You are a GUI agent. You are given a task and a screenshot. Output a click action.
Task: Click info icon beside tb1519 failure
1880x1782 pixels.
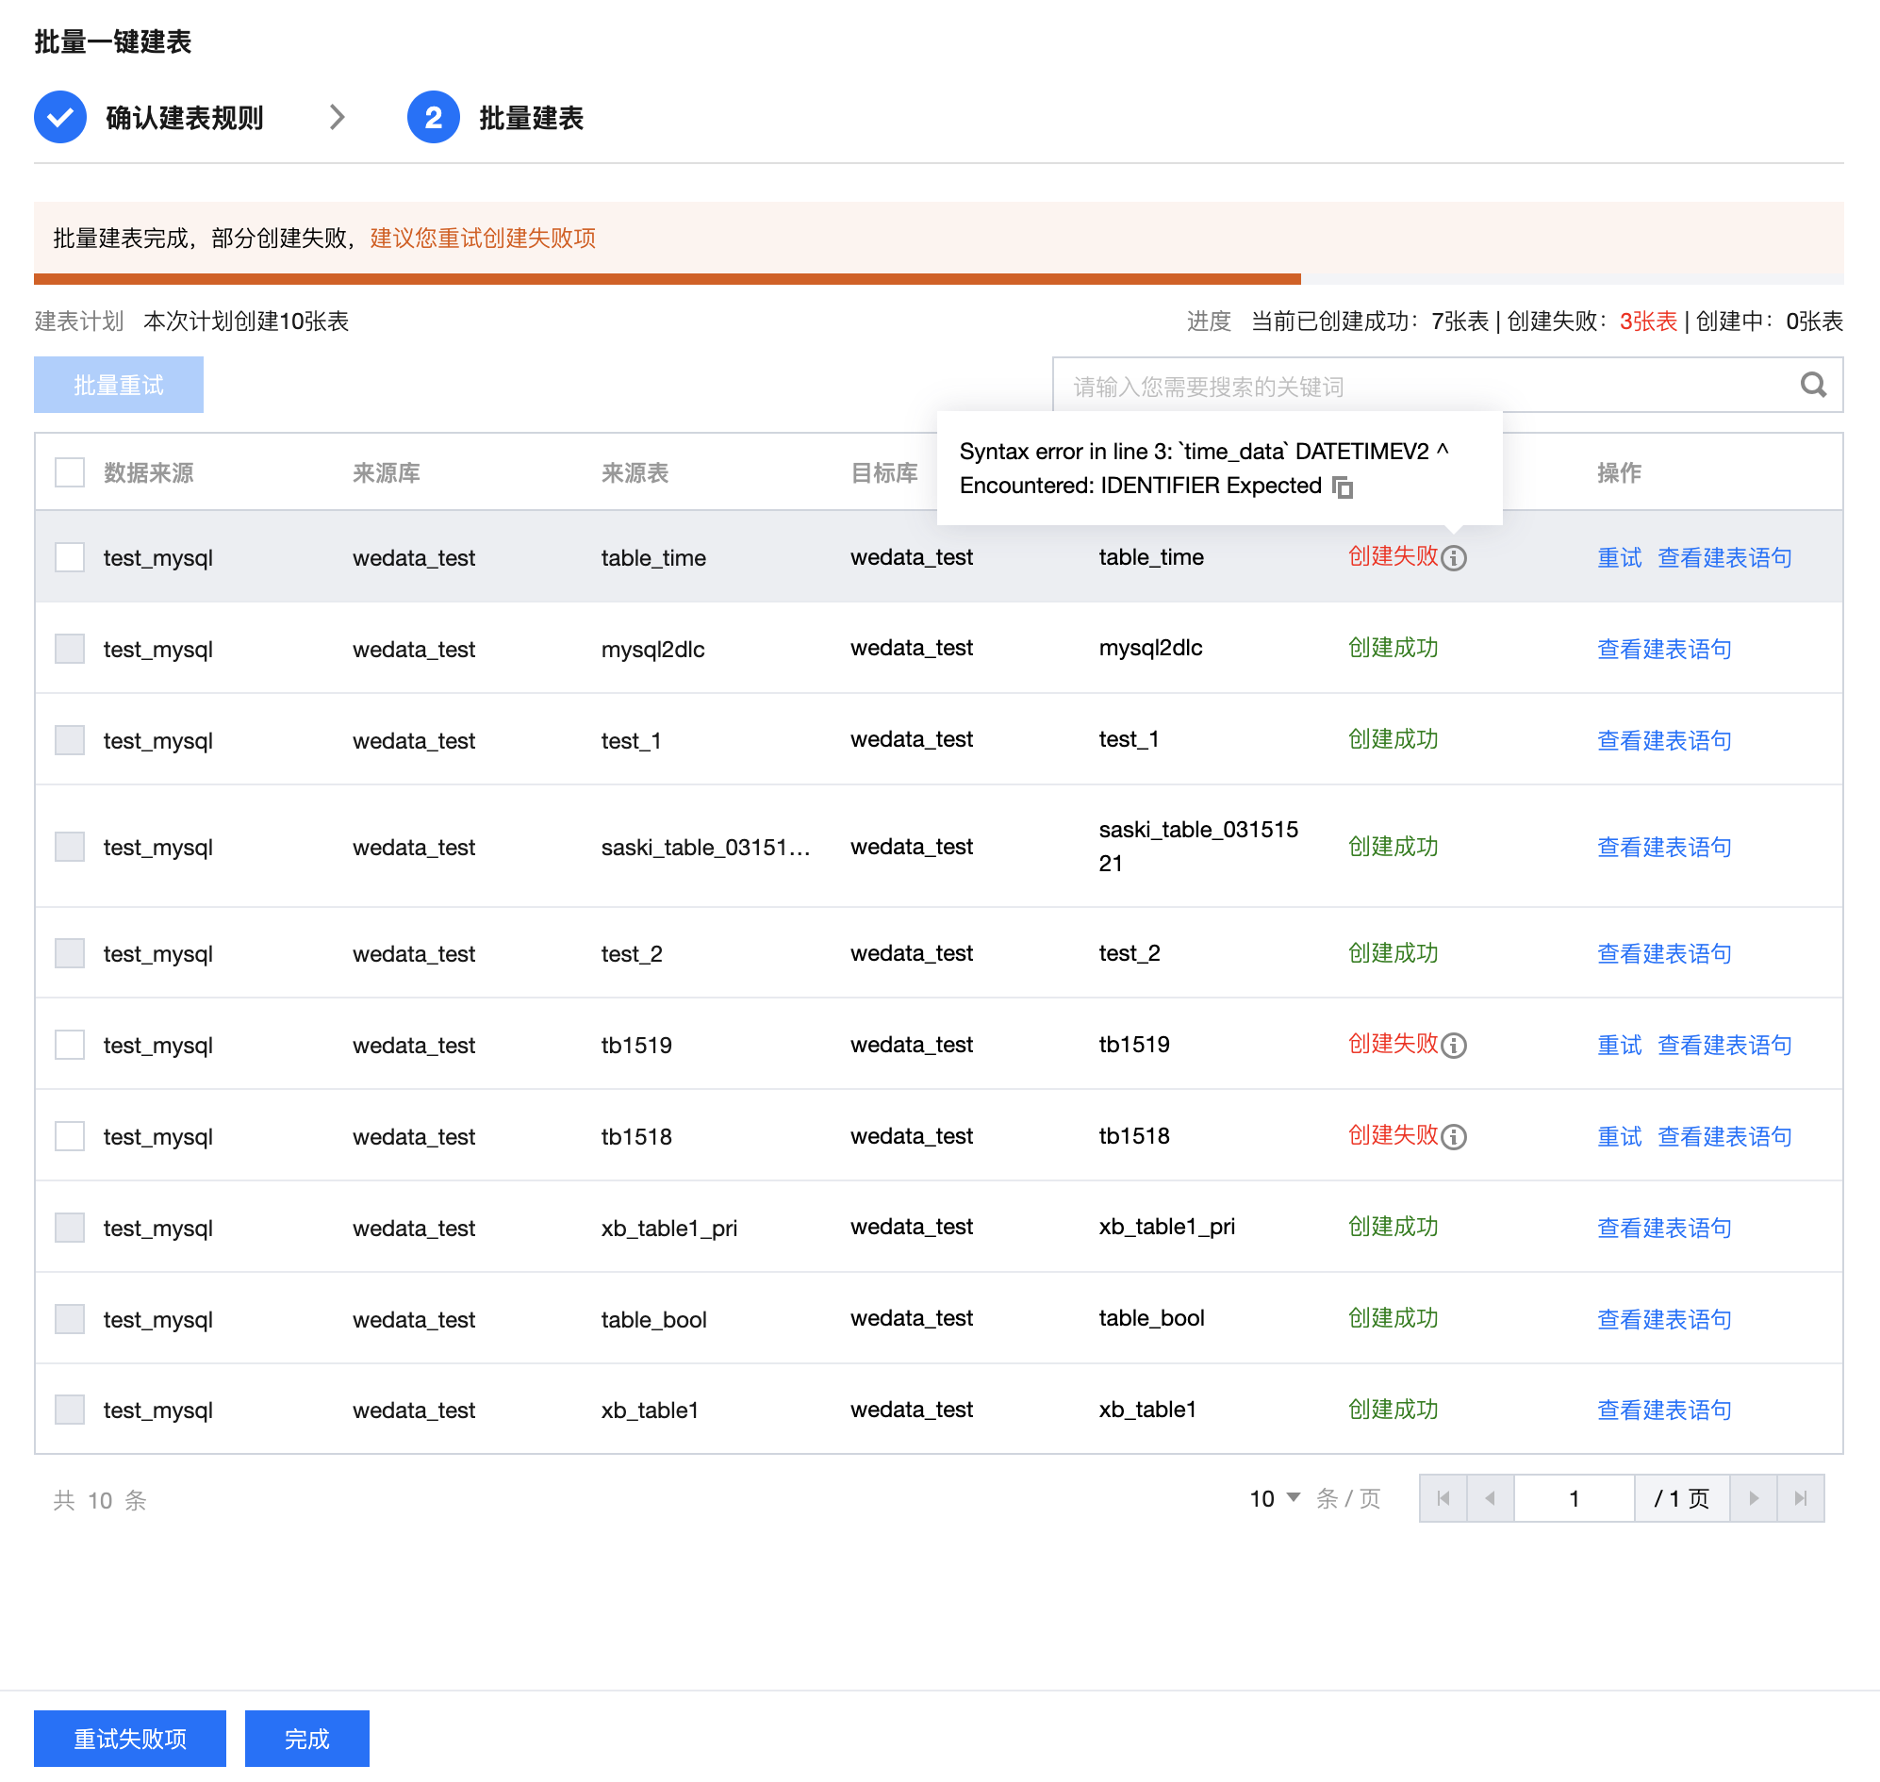[1453, 1046]
